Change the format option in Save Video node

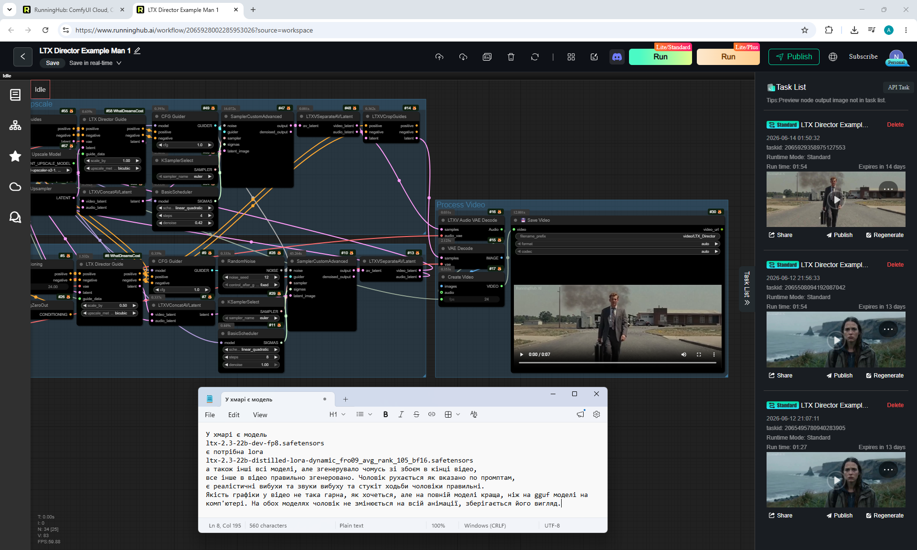pos(618,244)
